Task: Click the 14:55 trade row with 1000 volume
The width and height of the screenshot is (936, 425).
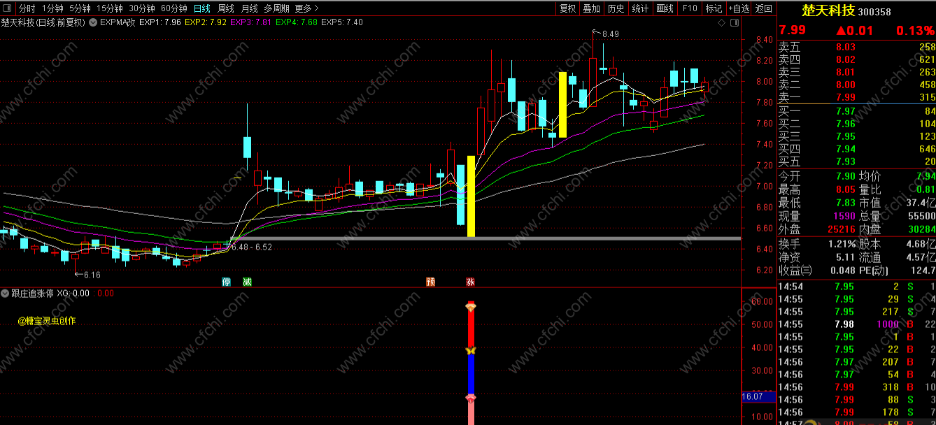Action: pyautogui.click(x=857, y=324)
